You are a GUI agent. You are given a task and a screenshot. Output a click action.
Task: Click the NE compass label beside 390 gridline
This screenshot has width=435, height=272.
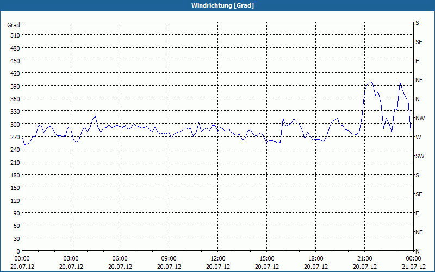coord(419,80)
